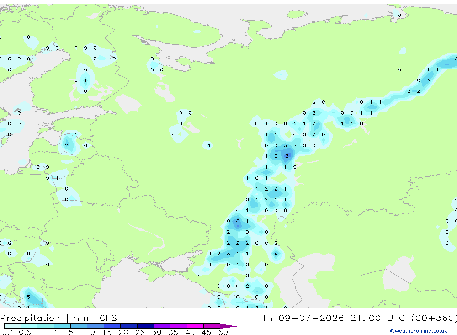Screen dimensions: 457x335
Task: Click the '8' precipitation value on the map
Action: [238, 221]
